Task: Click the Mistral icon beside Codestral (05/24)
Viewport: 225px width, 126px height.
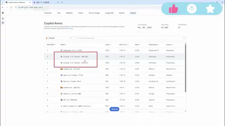Action: pos(62,87)
